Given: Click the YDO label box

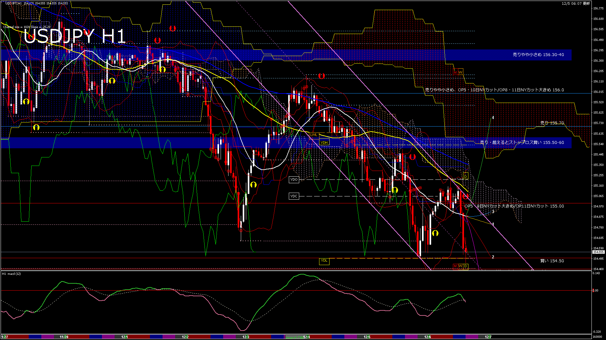Looking at the screenshot, I should (x=294, y=179).
